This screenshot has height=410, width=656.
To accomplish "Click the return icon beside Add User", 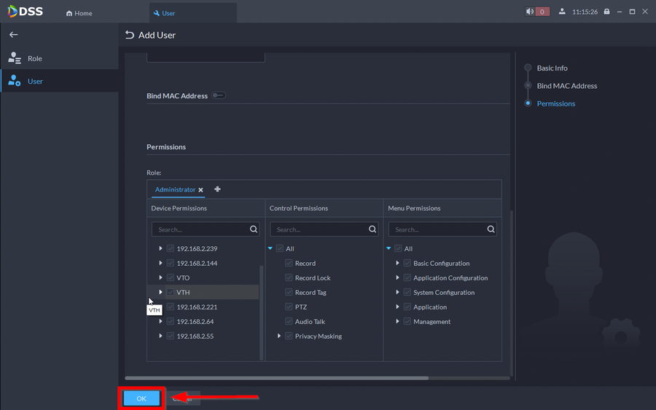I will pyautogui.click(x=130, y=35).
